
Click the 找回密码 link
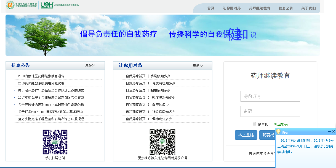(x=281, y=125)
